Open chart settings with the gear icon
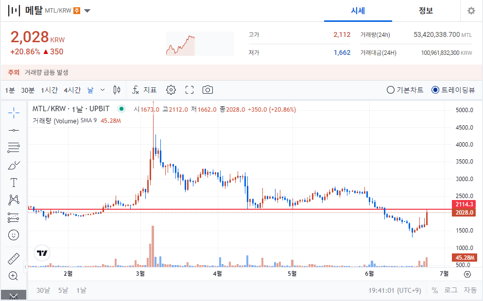Viewport: 483px width, 301px height. (x=171, y=89)
